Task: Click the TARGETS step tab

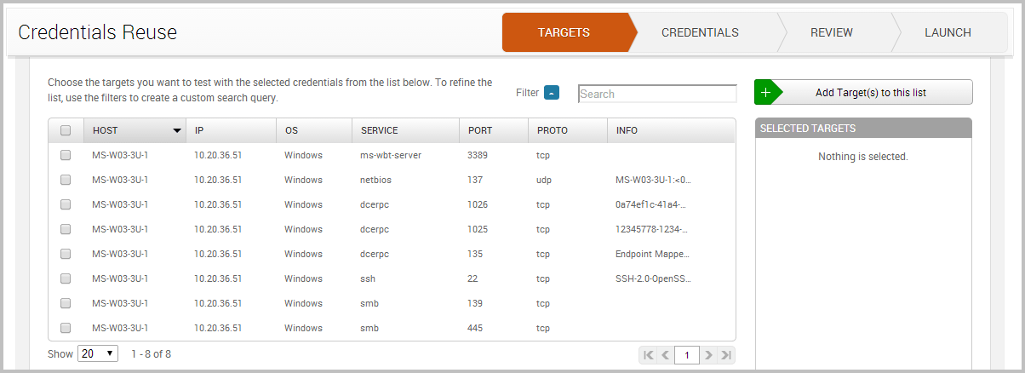Action: pos(564,33)
